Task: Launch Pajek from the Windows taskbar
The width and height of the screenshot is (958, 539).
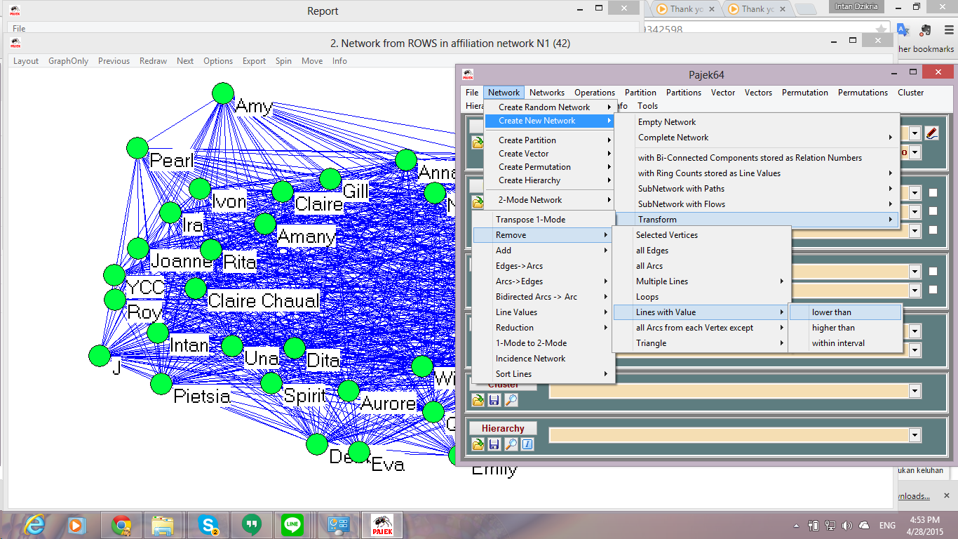Action: pyautogui.click(x=382, y=524)
